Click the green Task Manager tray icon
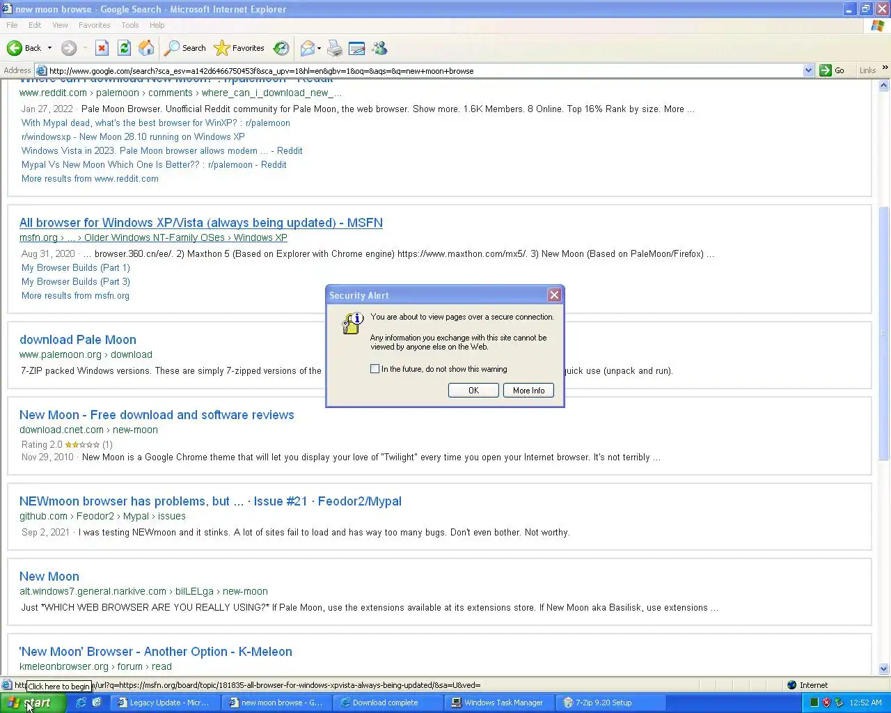 tap(814, 703)
